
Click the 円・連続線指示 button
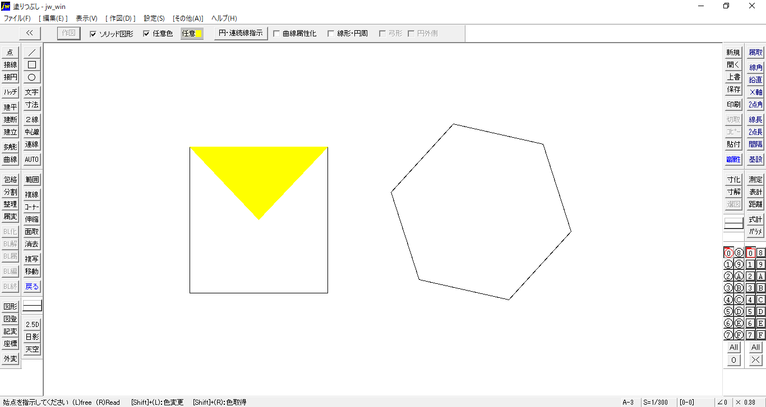click(x=241, y=33)
